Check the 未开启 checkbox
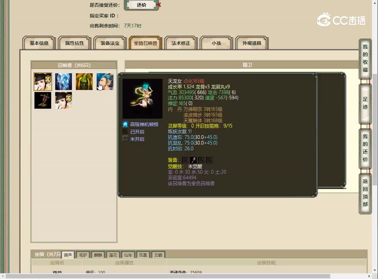The width and height of the screenshot is (378, 279). [x=125, y=139]
